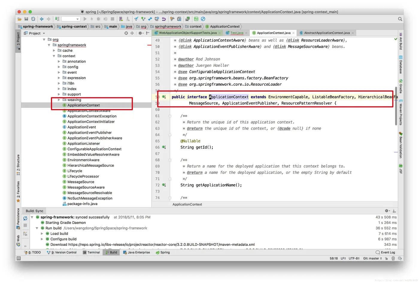The width and height of the screenshot is (419, 283).
Task: Click the Update Project VCS icon
Action: pyautogui.click(x=136, y=19)
